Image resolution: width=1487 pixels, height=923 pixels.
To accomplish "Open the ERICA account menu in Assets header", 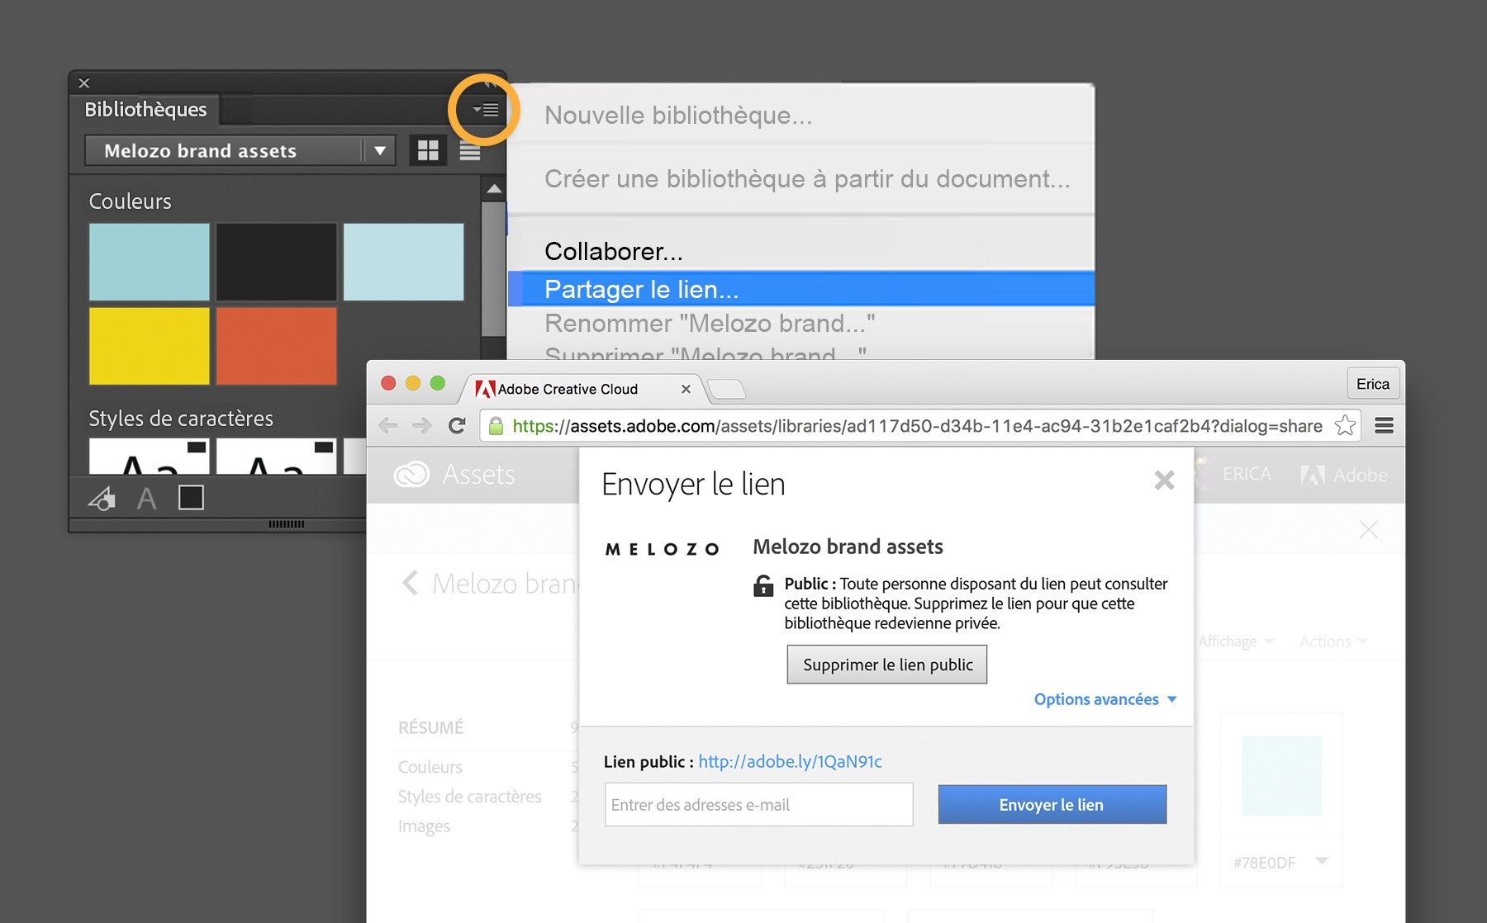I will pyautogui.click(x=1247, y=474).
